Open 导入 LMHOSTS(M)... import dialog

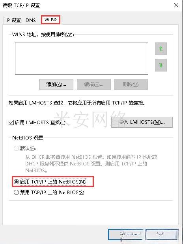click(142, 122)
